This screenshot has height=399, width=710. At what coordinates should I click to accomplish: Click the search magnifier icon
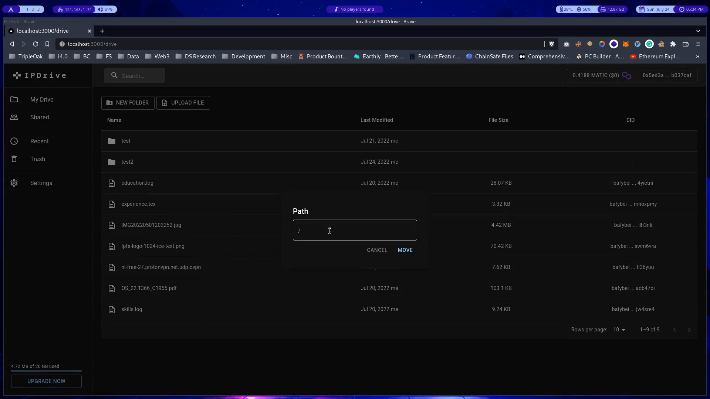coord(115,75)
